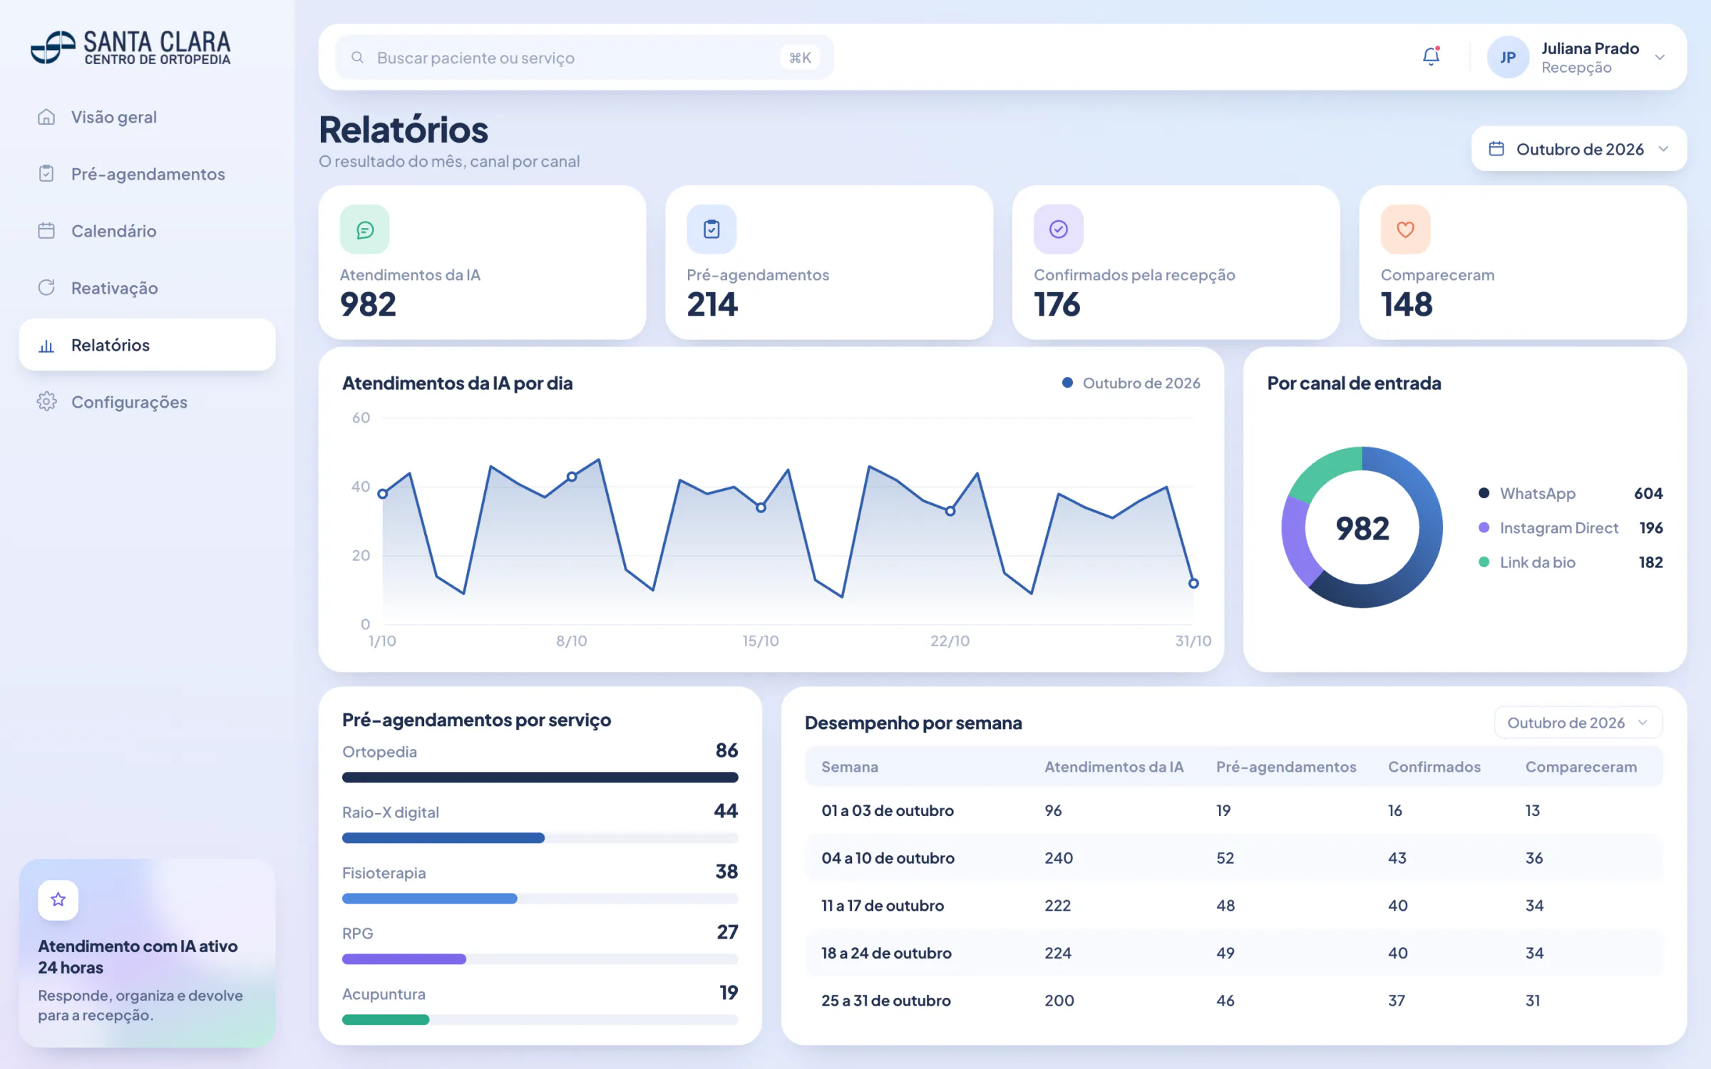This screenshot has height=1069, width=1711.
Task: Select the Calendário menu item
Action: coord(147,231)
